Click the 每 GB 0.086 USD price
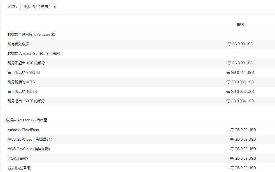Screen dimensions: 275x172 coord(240,91)
